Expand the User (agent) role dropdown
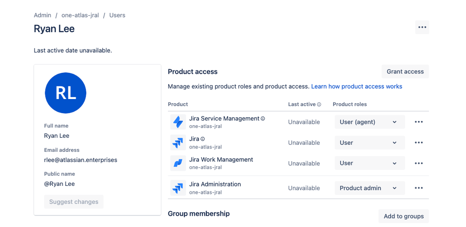This screenshot has height=227, width=466. (x=369, y=122)
